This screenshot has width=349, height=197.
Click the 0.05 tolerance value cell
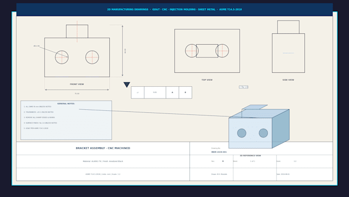155,92
